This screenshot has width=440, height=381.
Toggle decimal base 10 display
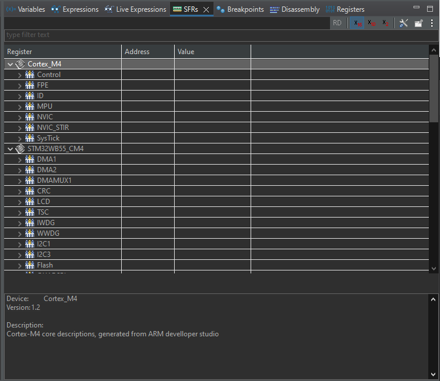[x=371, y=23]
